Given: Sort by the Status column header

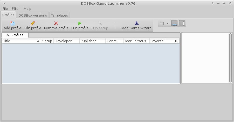Looking at the screenshot, I should tap(142, 41).
